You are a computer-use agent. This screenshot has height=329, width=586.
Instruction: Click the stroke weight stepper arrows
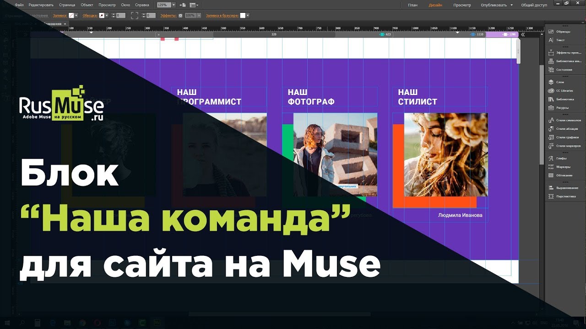click(x=113, y=15)
